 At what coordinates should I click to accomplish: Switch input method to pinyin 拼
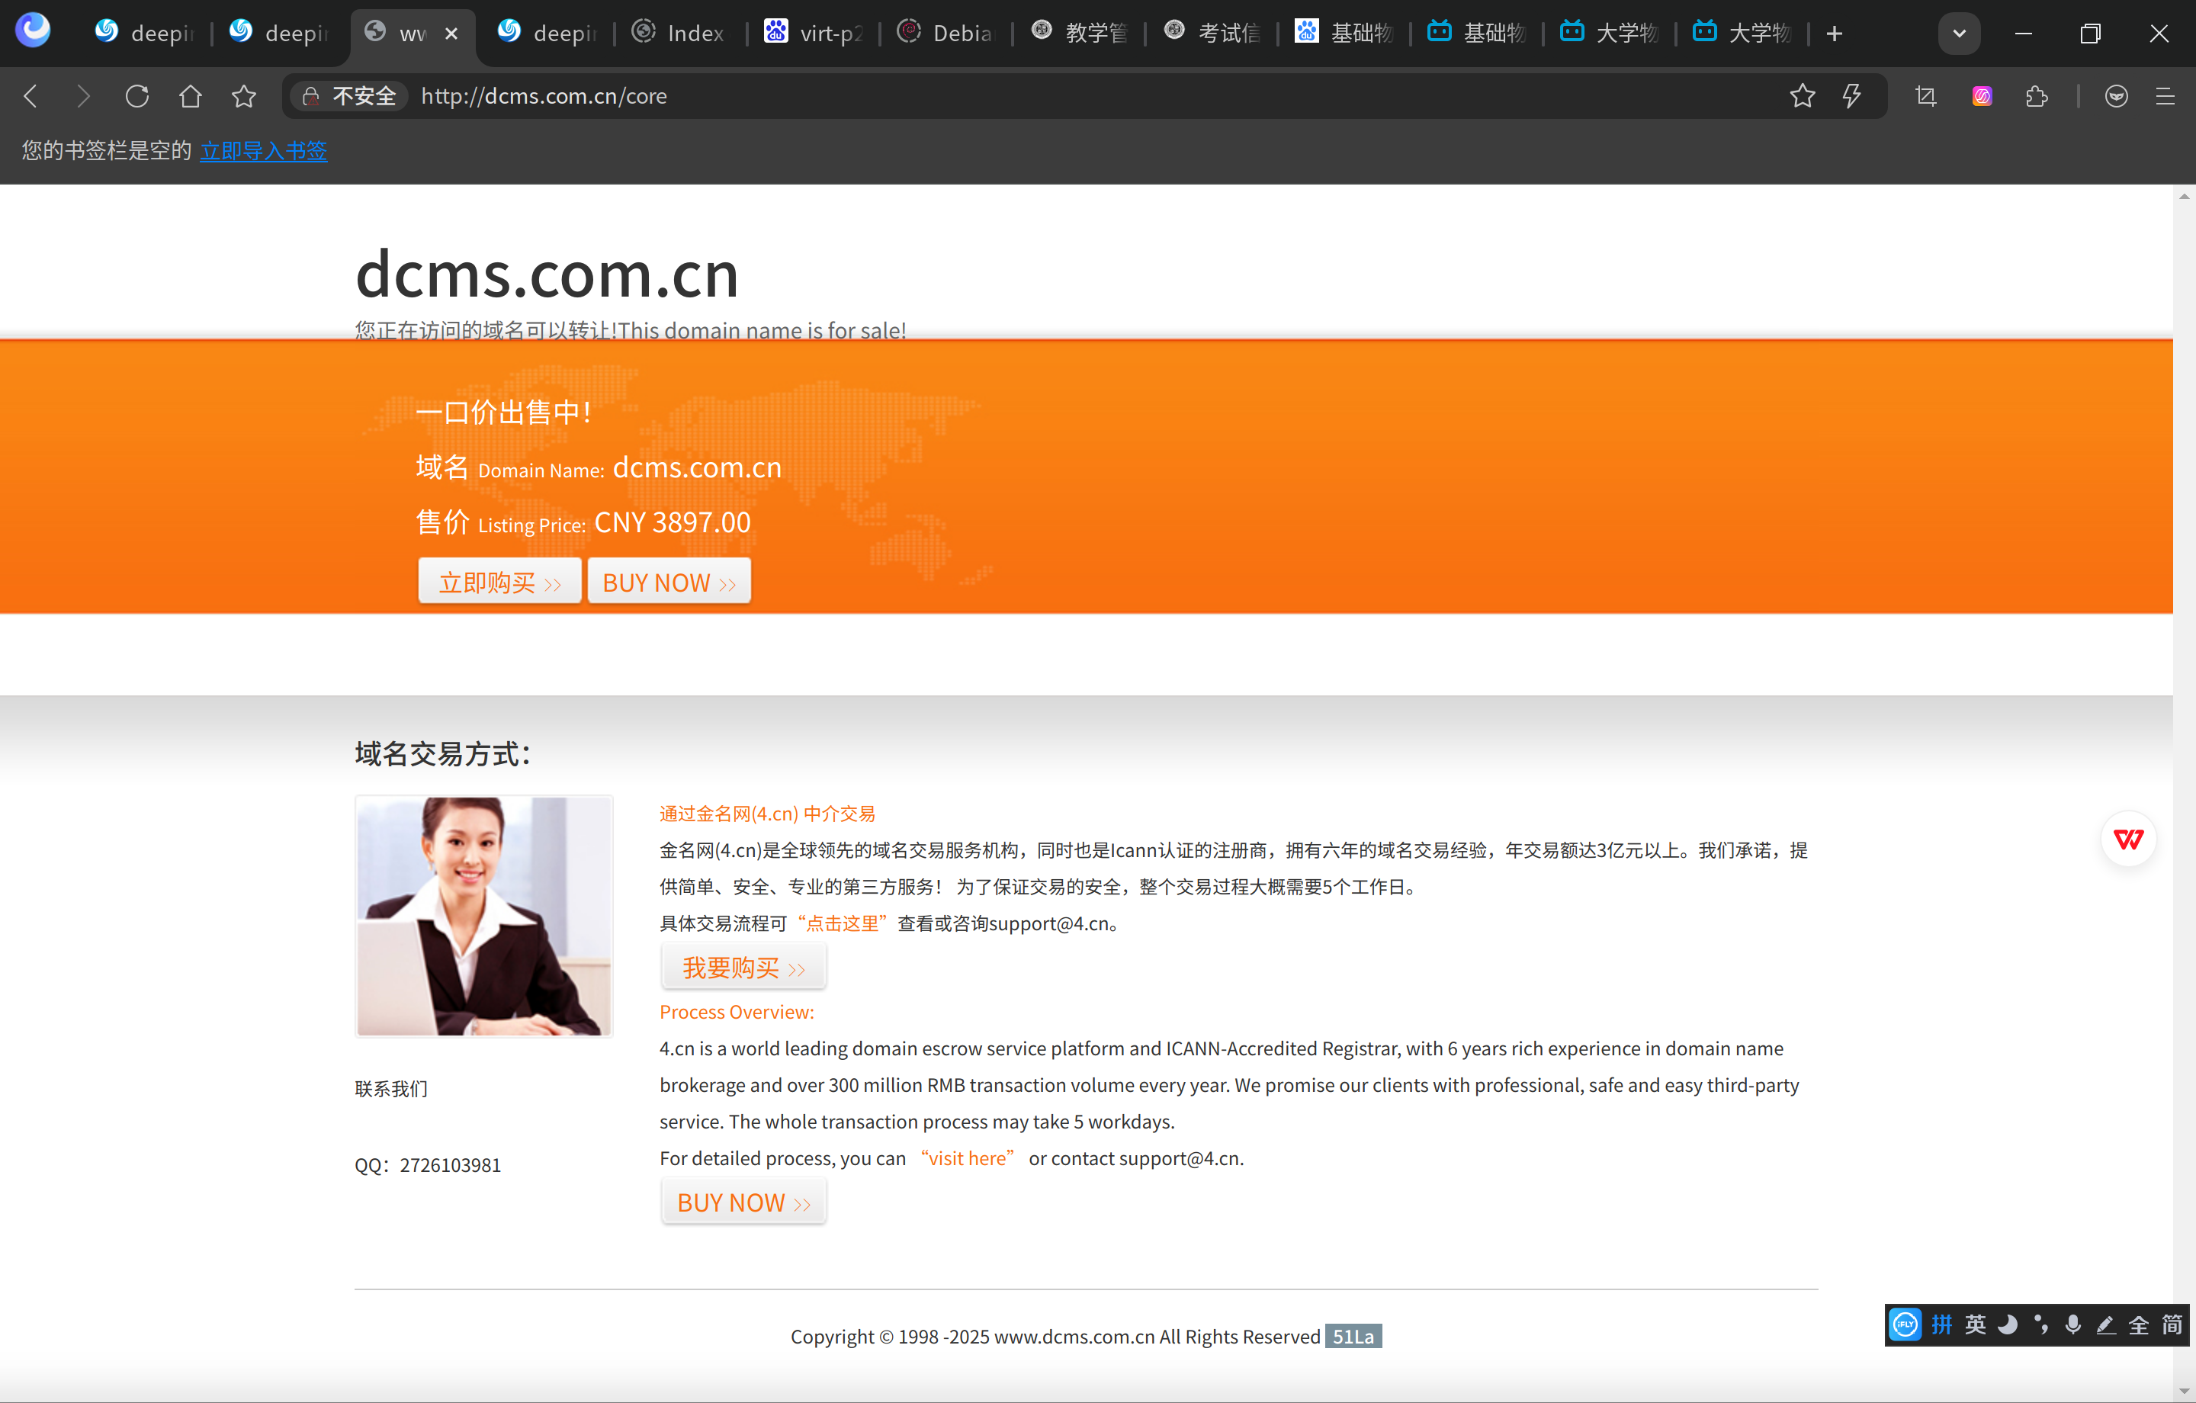1941,1324
